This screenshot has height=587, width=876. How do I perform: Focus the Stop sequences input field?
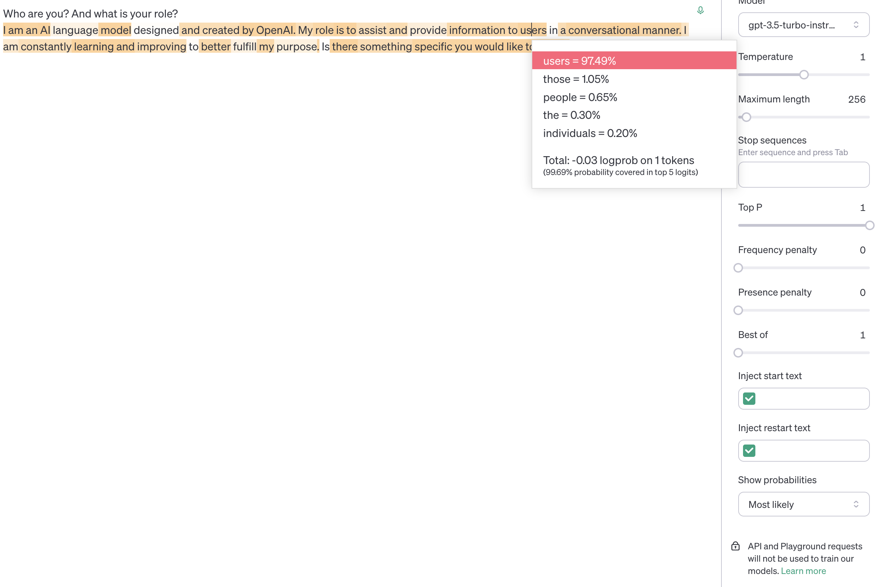[803, 174]
